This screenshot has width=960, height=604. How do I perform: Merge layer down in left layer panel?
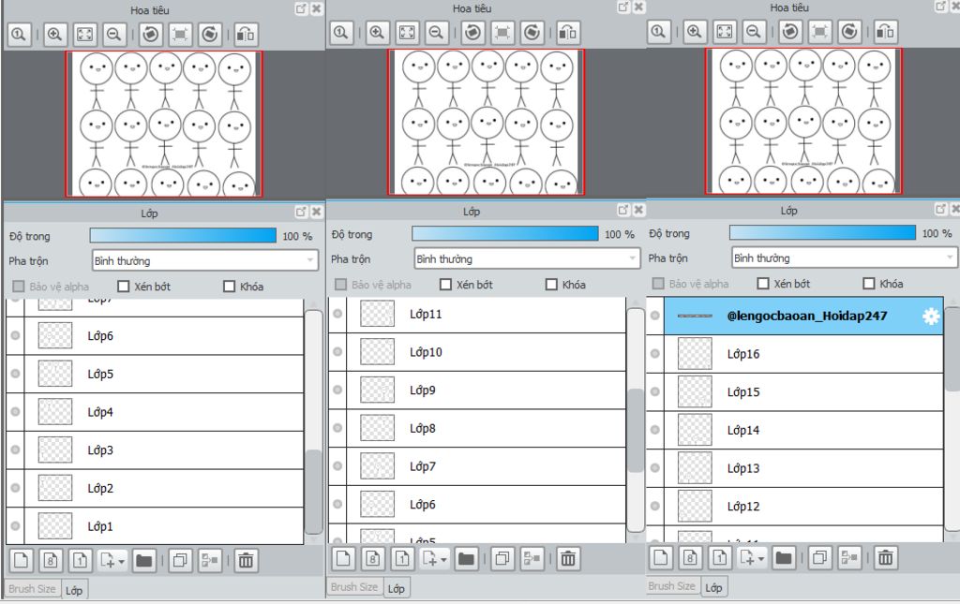pos(210,560)
